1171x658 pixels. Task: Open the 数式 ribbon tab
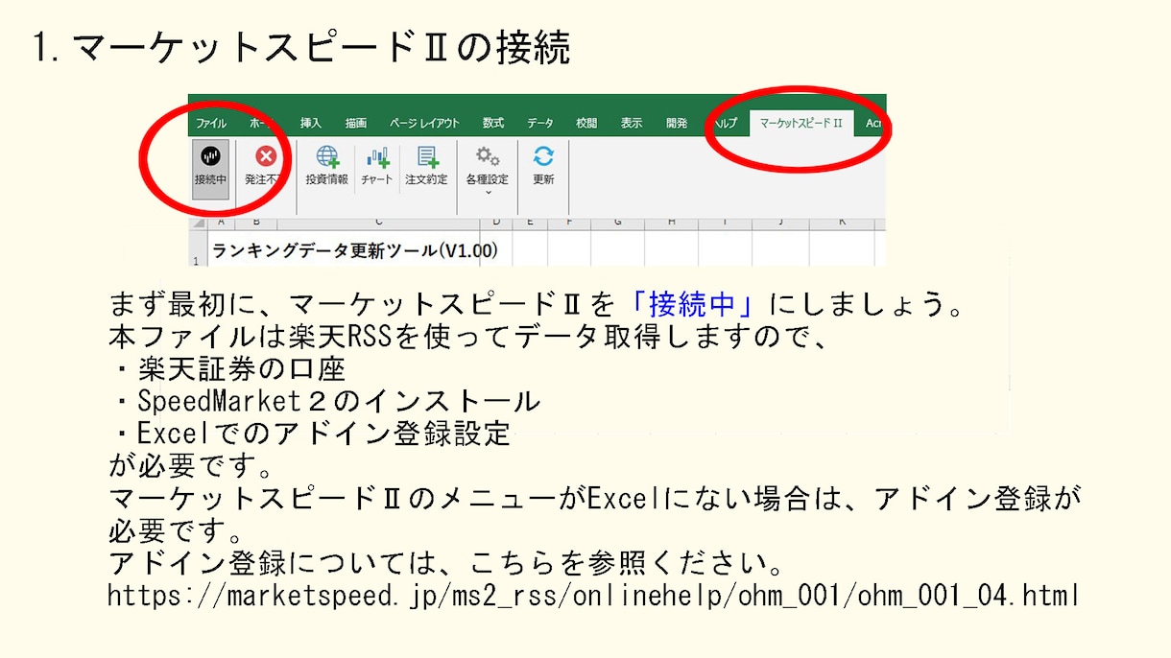[493, 123]
